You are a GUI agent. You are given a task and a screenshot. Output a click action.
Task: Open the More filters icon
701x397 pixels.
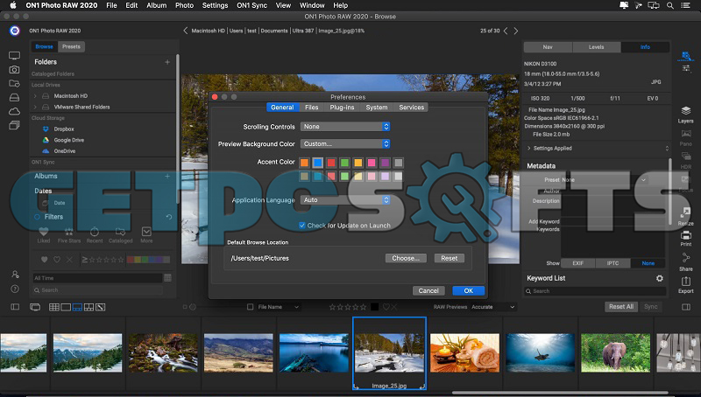pos(146,232)
